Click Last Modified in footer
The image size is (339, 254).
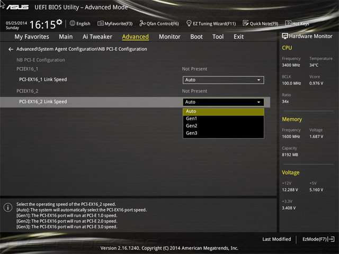pos(276,239)
